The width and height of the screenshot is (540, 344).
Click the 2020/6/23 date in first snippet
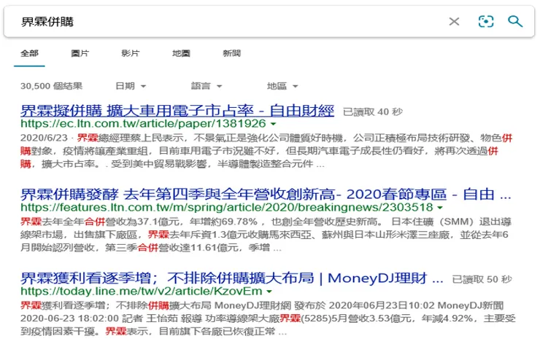coord(44,138)
